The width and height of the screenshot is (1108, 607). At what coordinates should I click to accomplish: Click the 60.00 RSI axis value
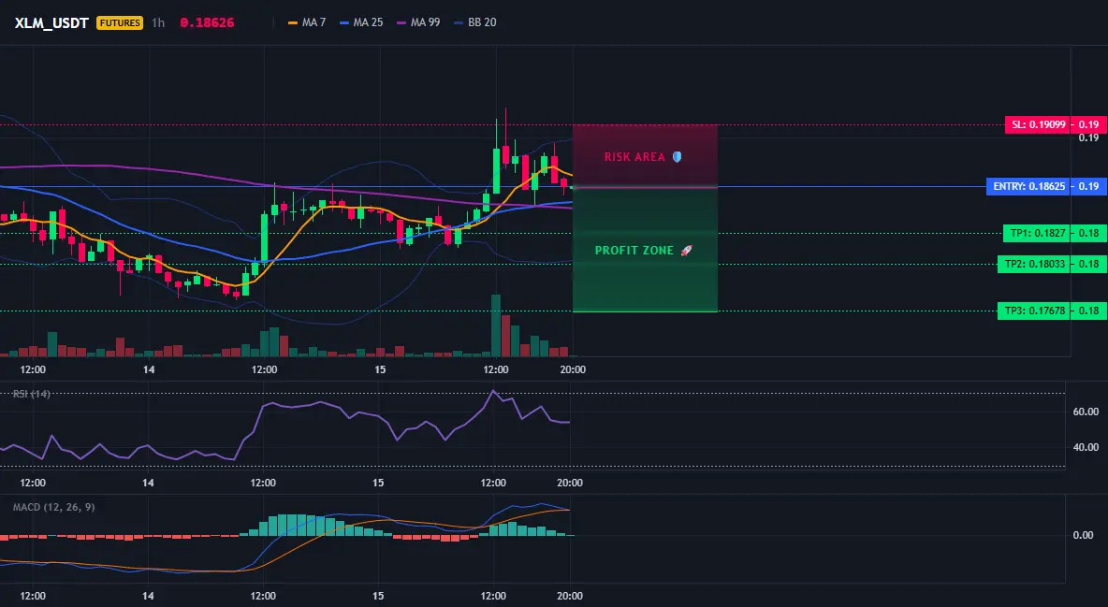pyautogui.click(x=1086, y=412)
